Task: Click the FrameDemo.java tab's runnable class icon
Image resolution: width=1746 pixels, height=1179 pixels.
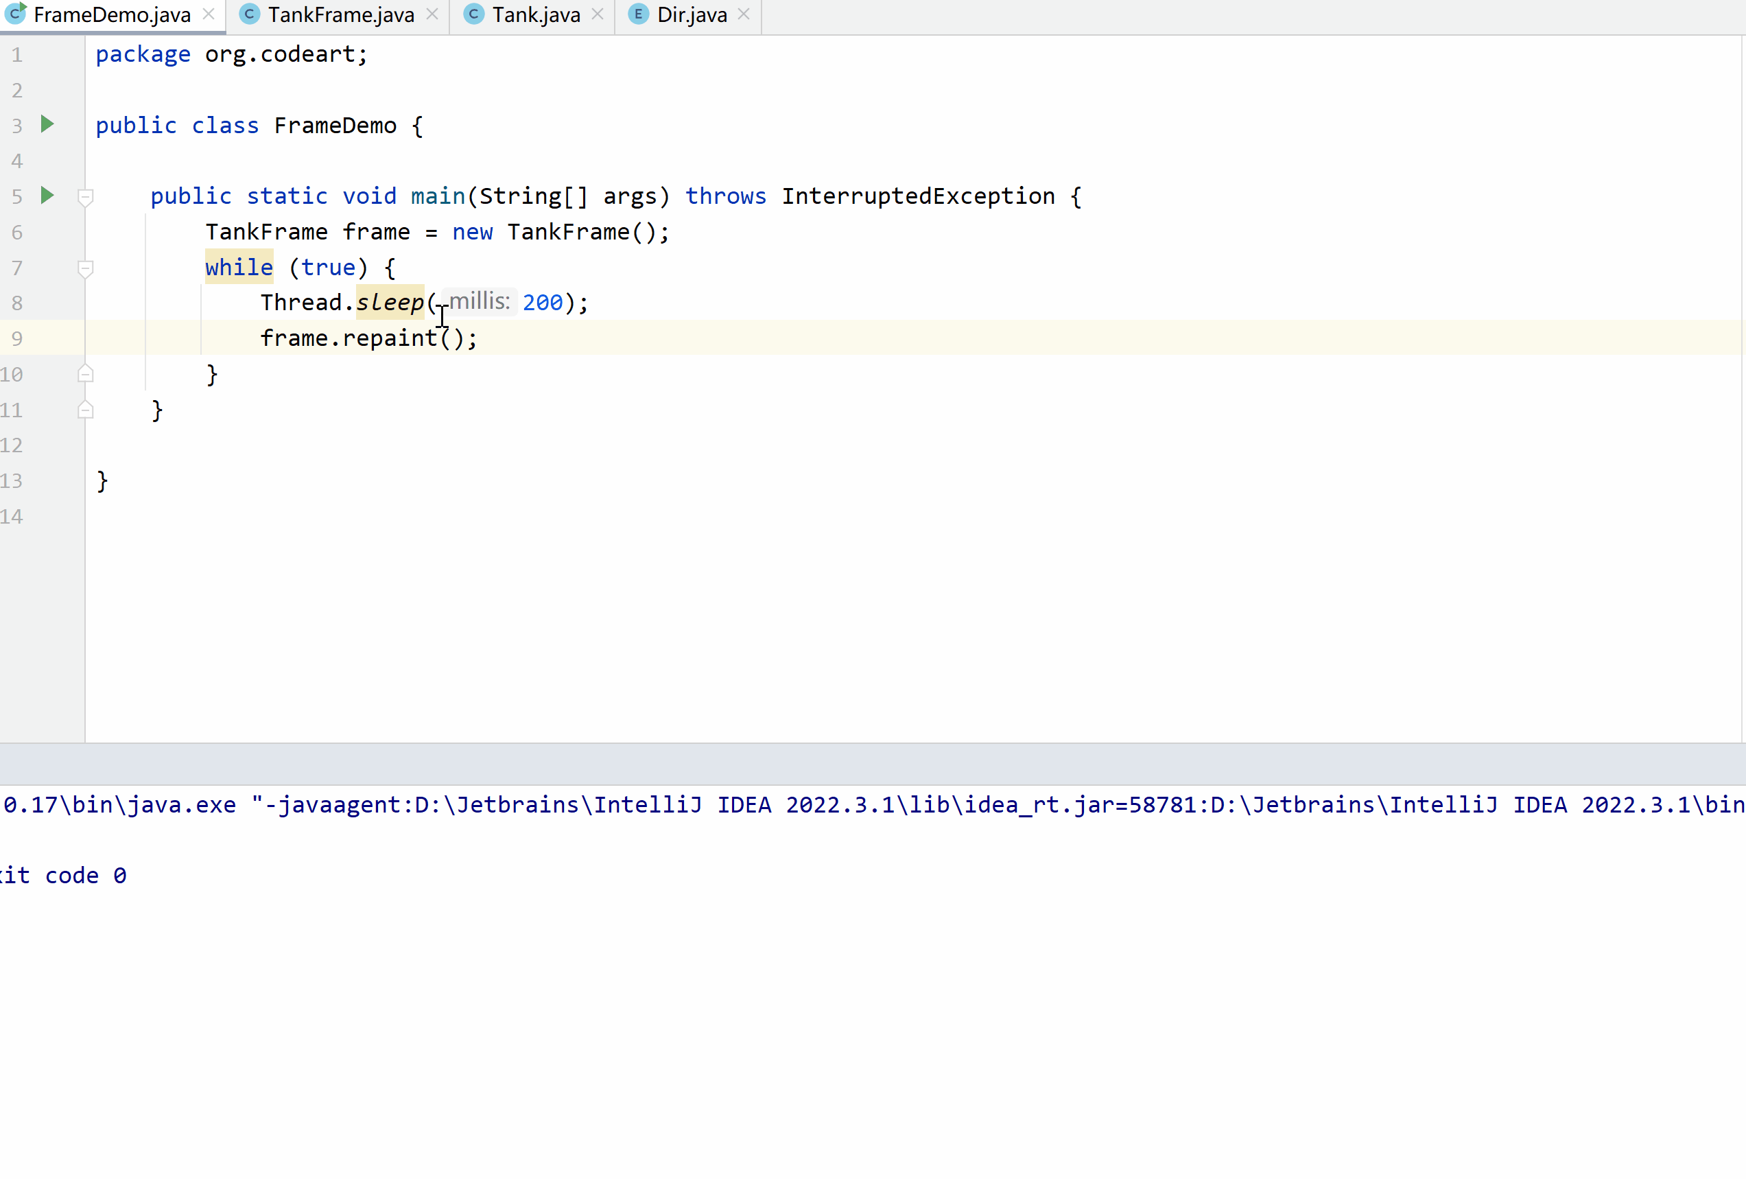Action: tap(16, 14)
